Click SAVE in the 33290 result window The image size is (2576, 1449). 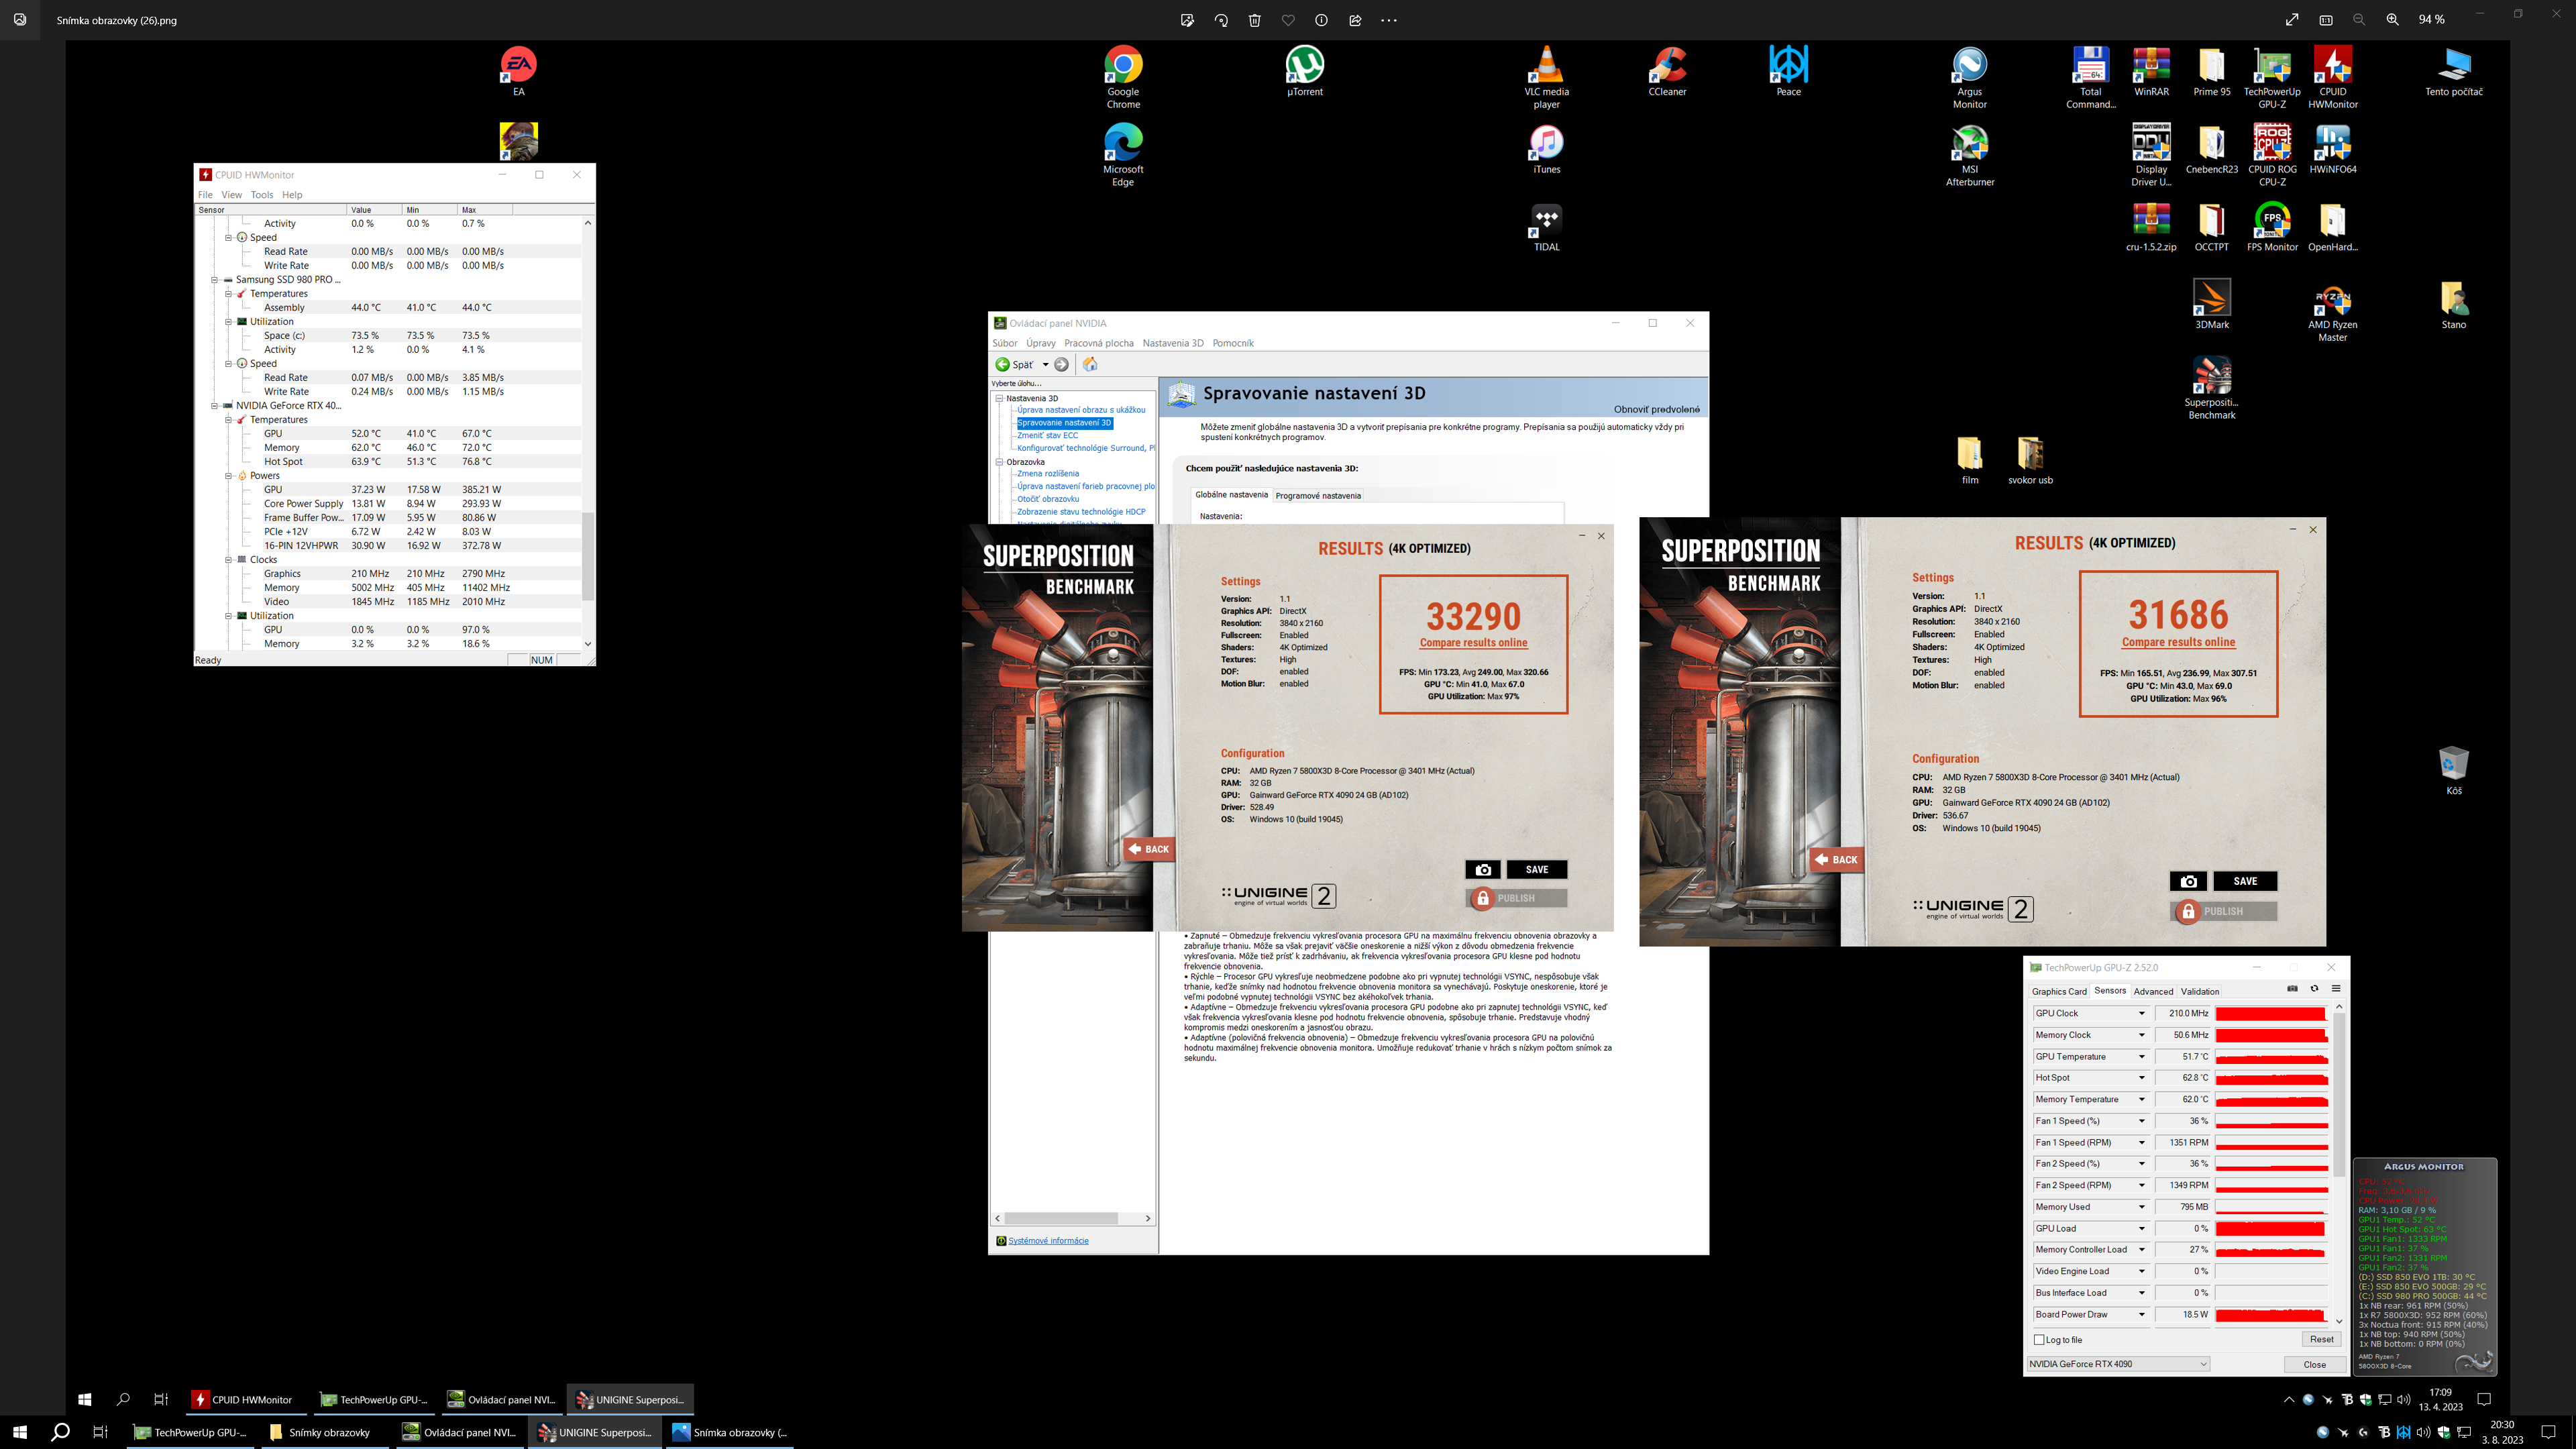click(x=1537, y=870)
